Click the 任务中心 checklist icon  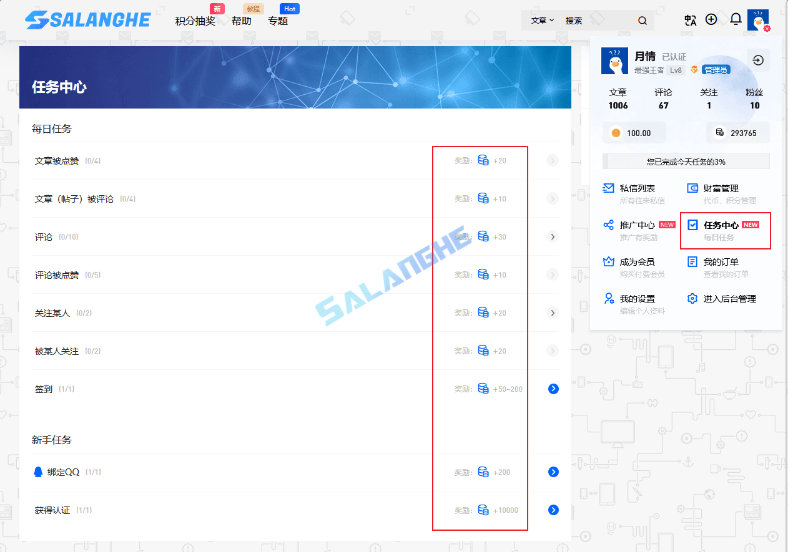pos(692,225)
